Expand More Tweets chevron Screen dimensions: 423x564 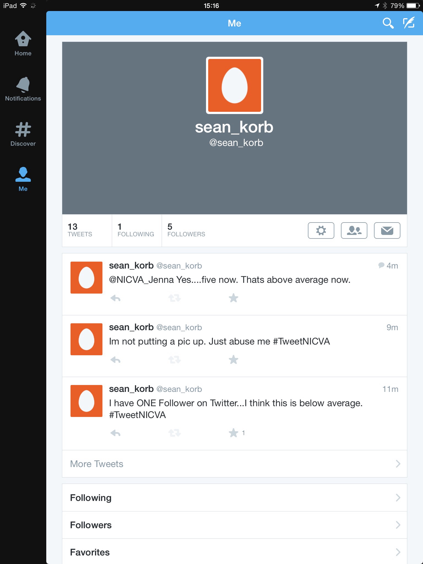(398, 464)
